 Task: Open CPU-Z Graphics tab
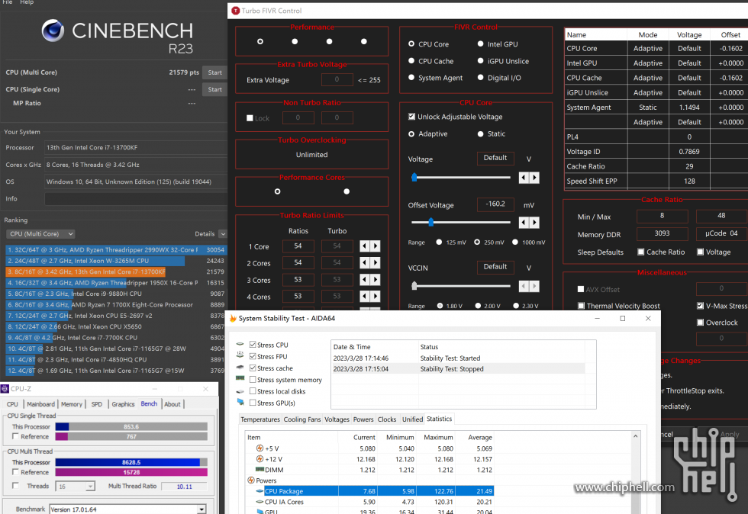pos(123,404)
